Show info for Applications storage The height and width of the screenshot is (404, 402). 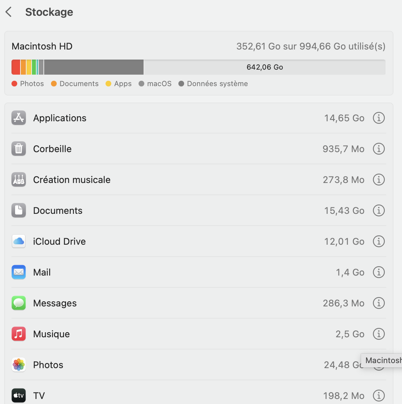point(379,118)
